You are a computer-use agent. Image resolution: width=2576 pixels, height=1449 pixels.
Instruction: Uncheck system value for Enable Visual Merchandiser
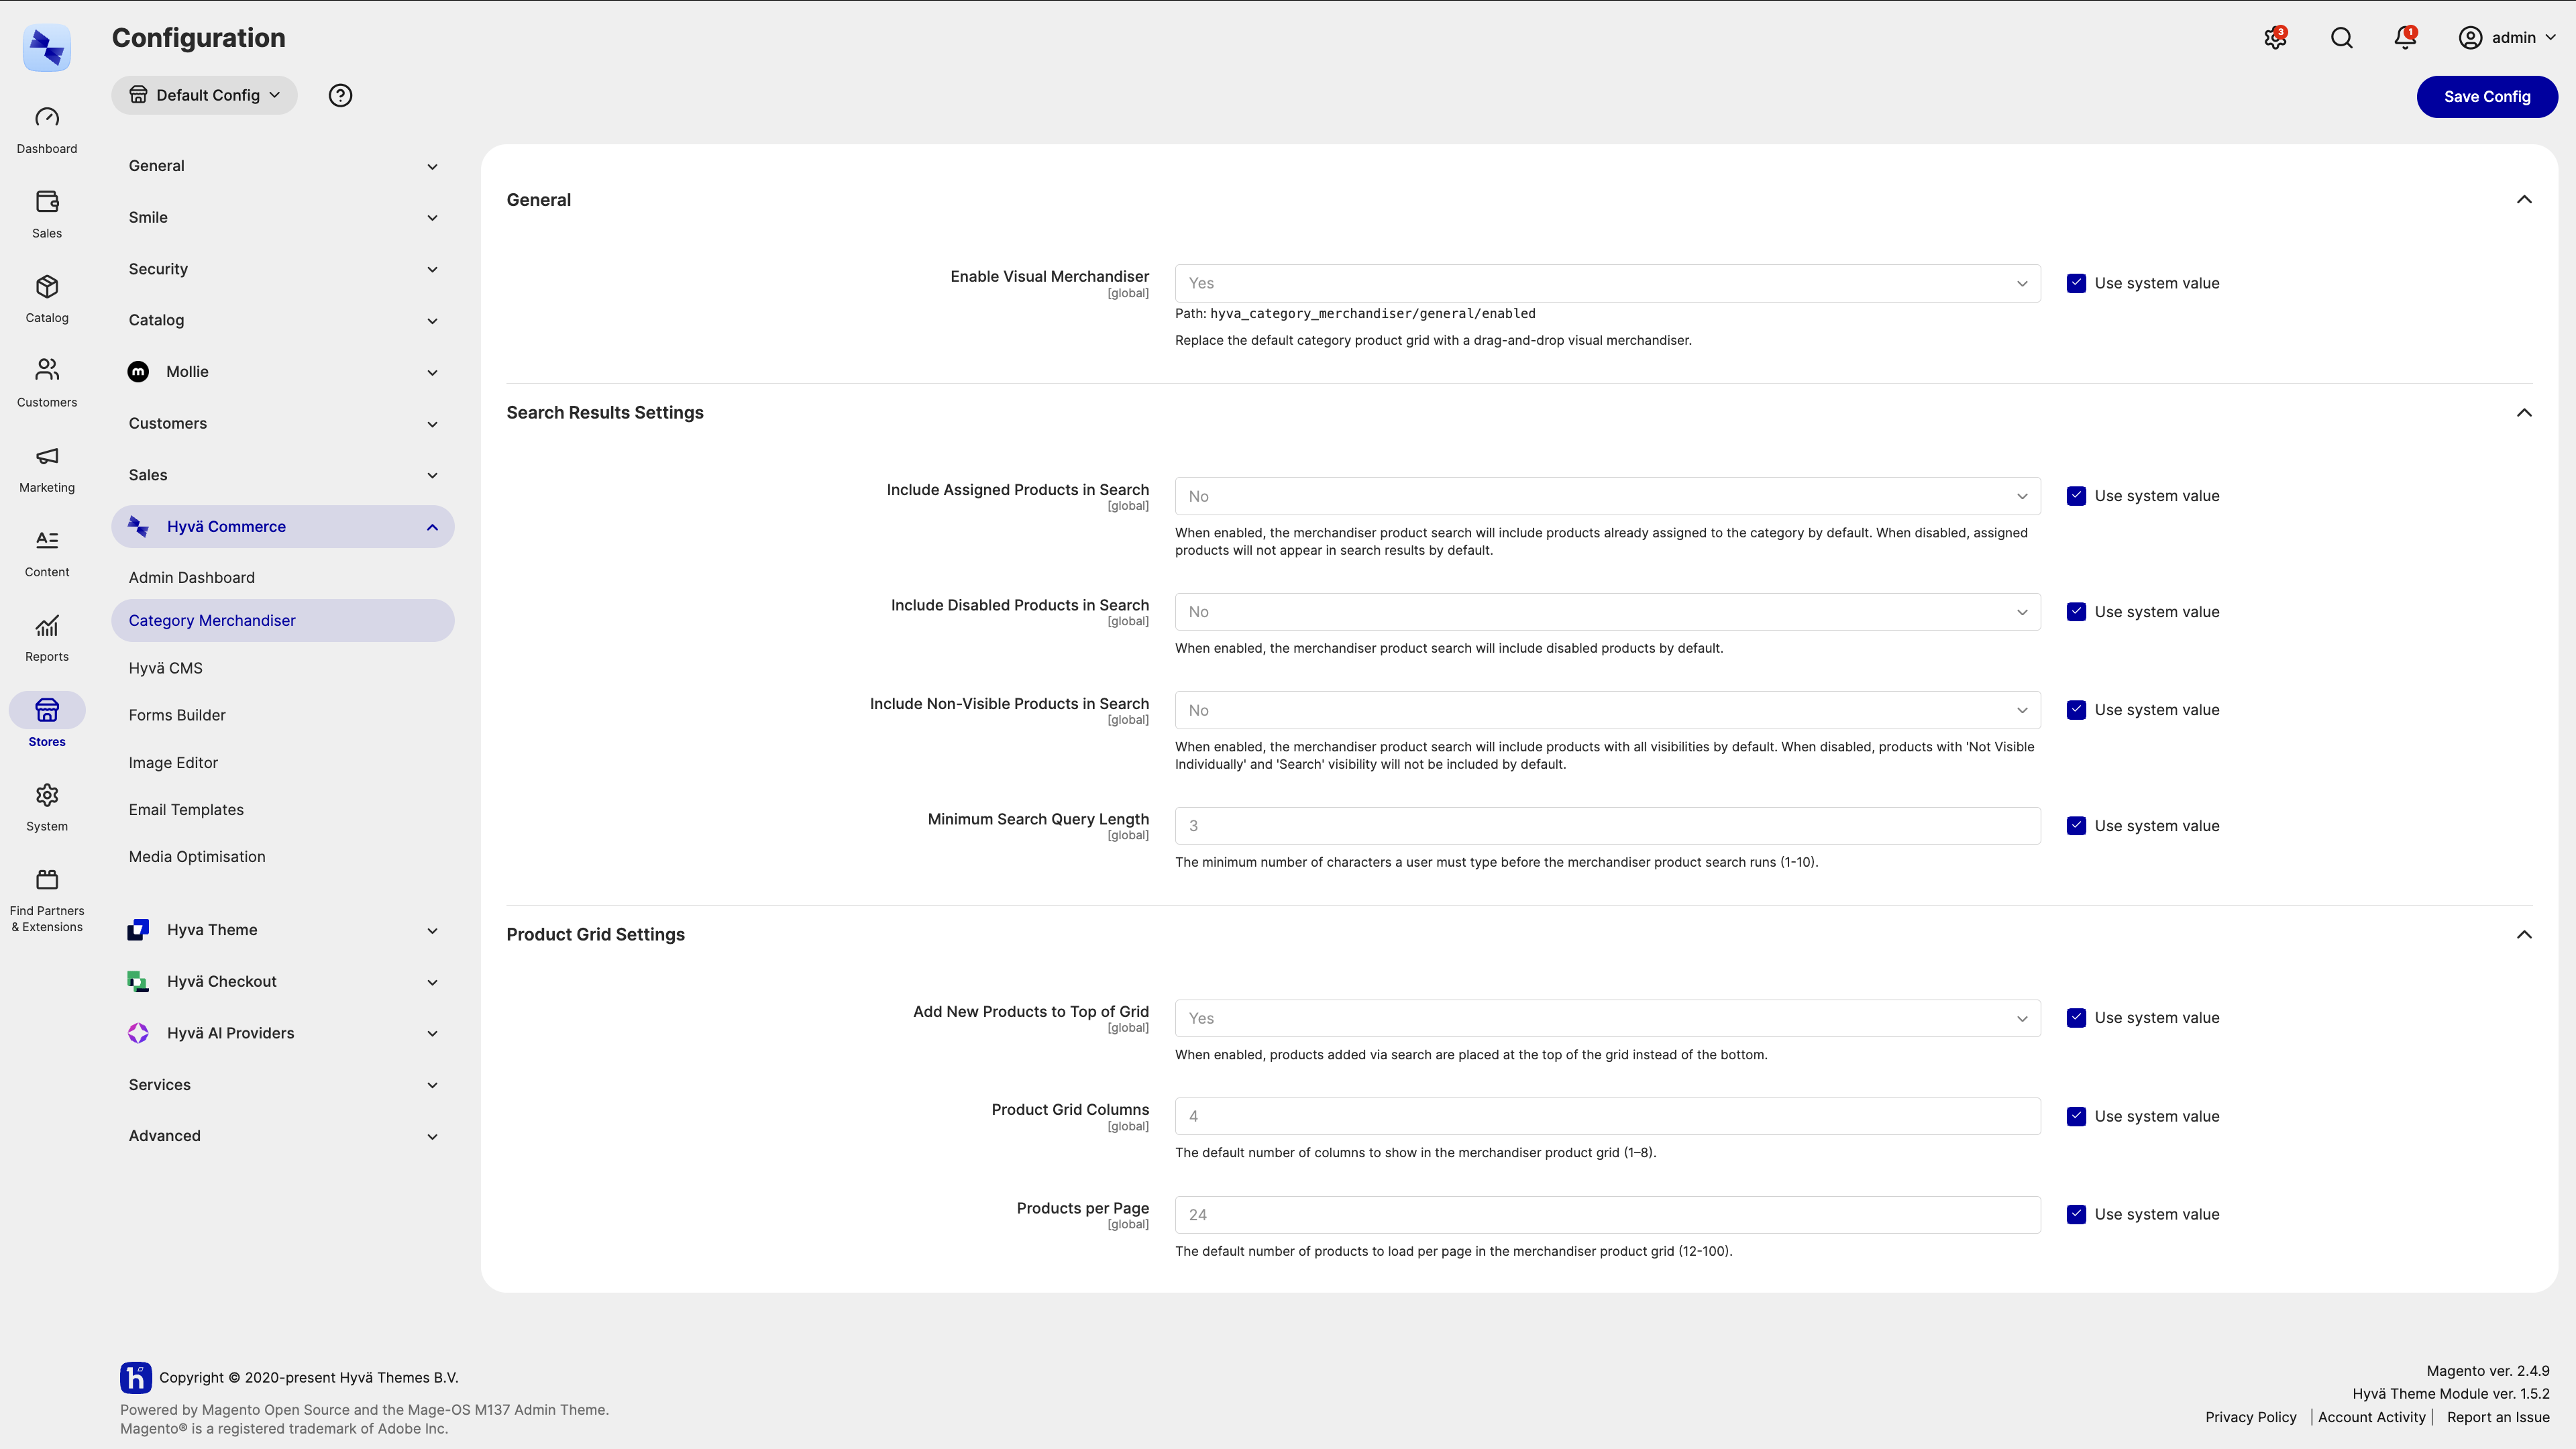point(2076,283)
